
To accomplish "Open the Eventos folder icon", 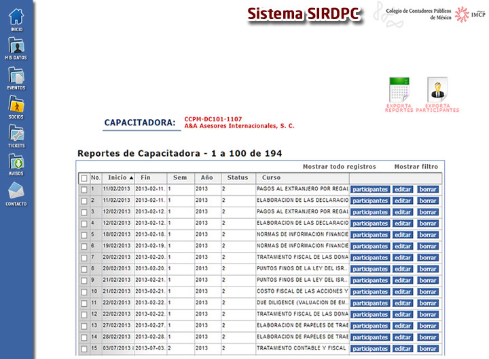I will click(16, 76).
